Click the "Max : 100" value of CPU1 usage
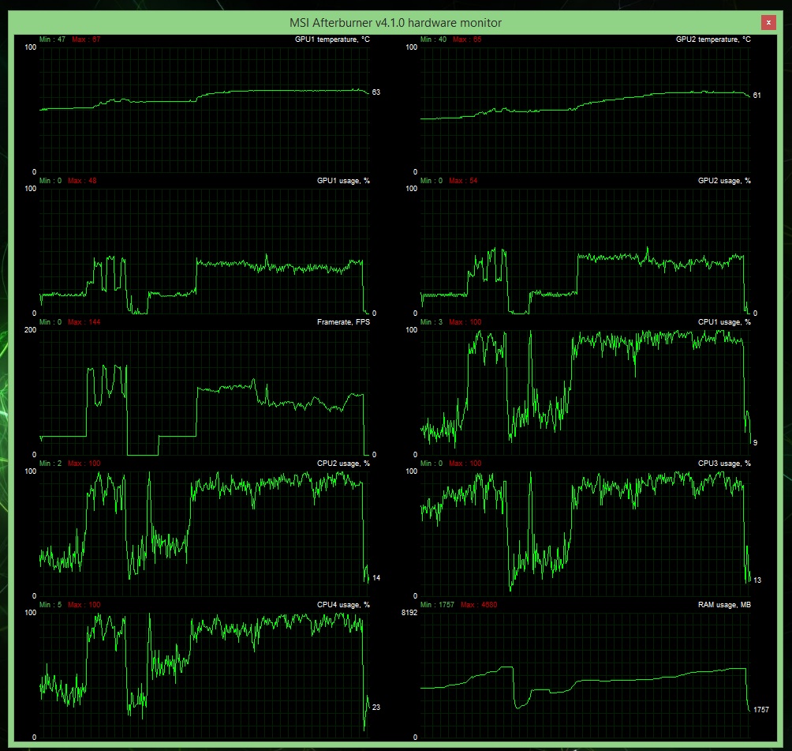 (465, 322)
